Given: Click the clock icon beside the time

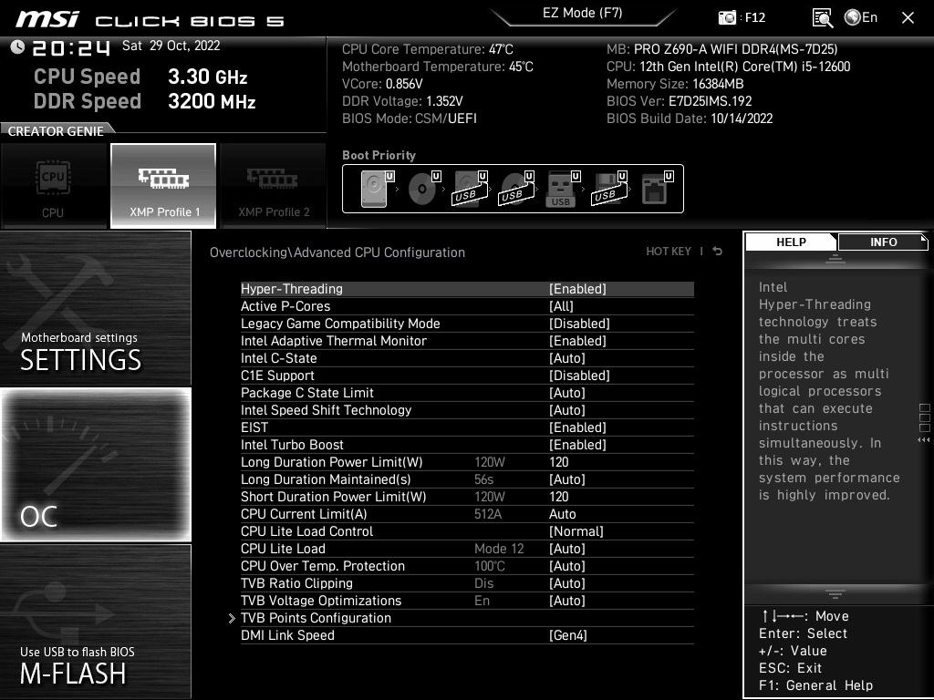Looking at the screenshot, I should 17,46.
